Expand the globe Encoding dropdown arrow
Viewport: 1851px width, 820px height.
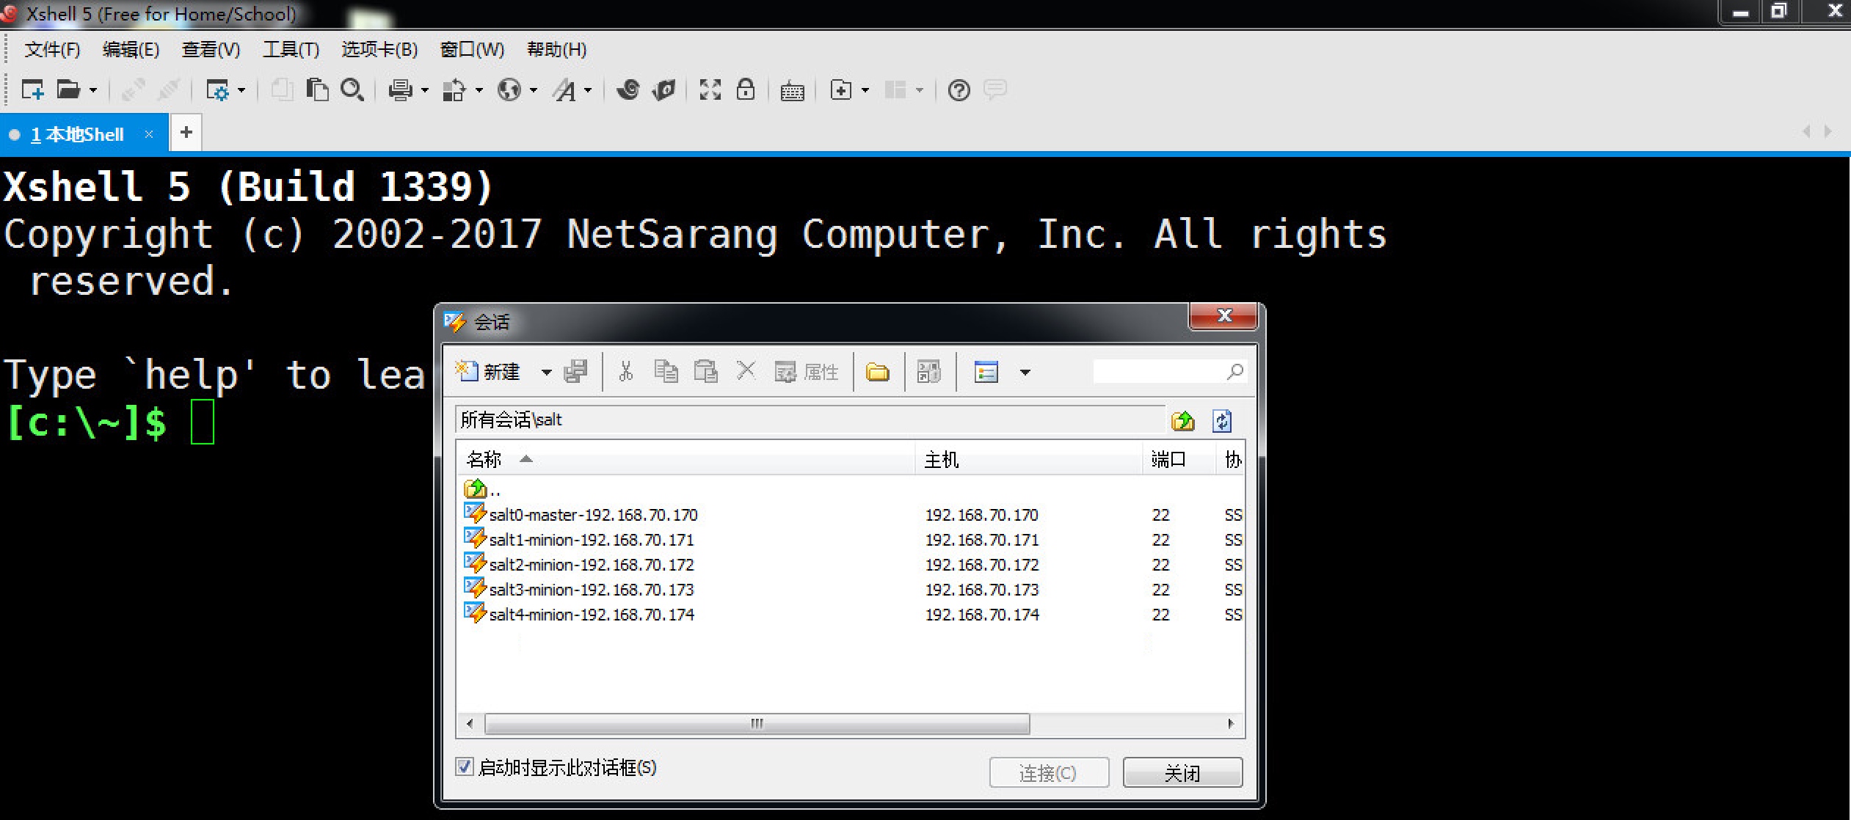tap(534, 90)
